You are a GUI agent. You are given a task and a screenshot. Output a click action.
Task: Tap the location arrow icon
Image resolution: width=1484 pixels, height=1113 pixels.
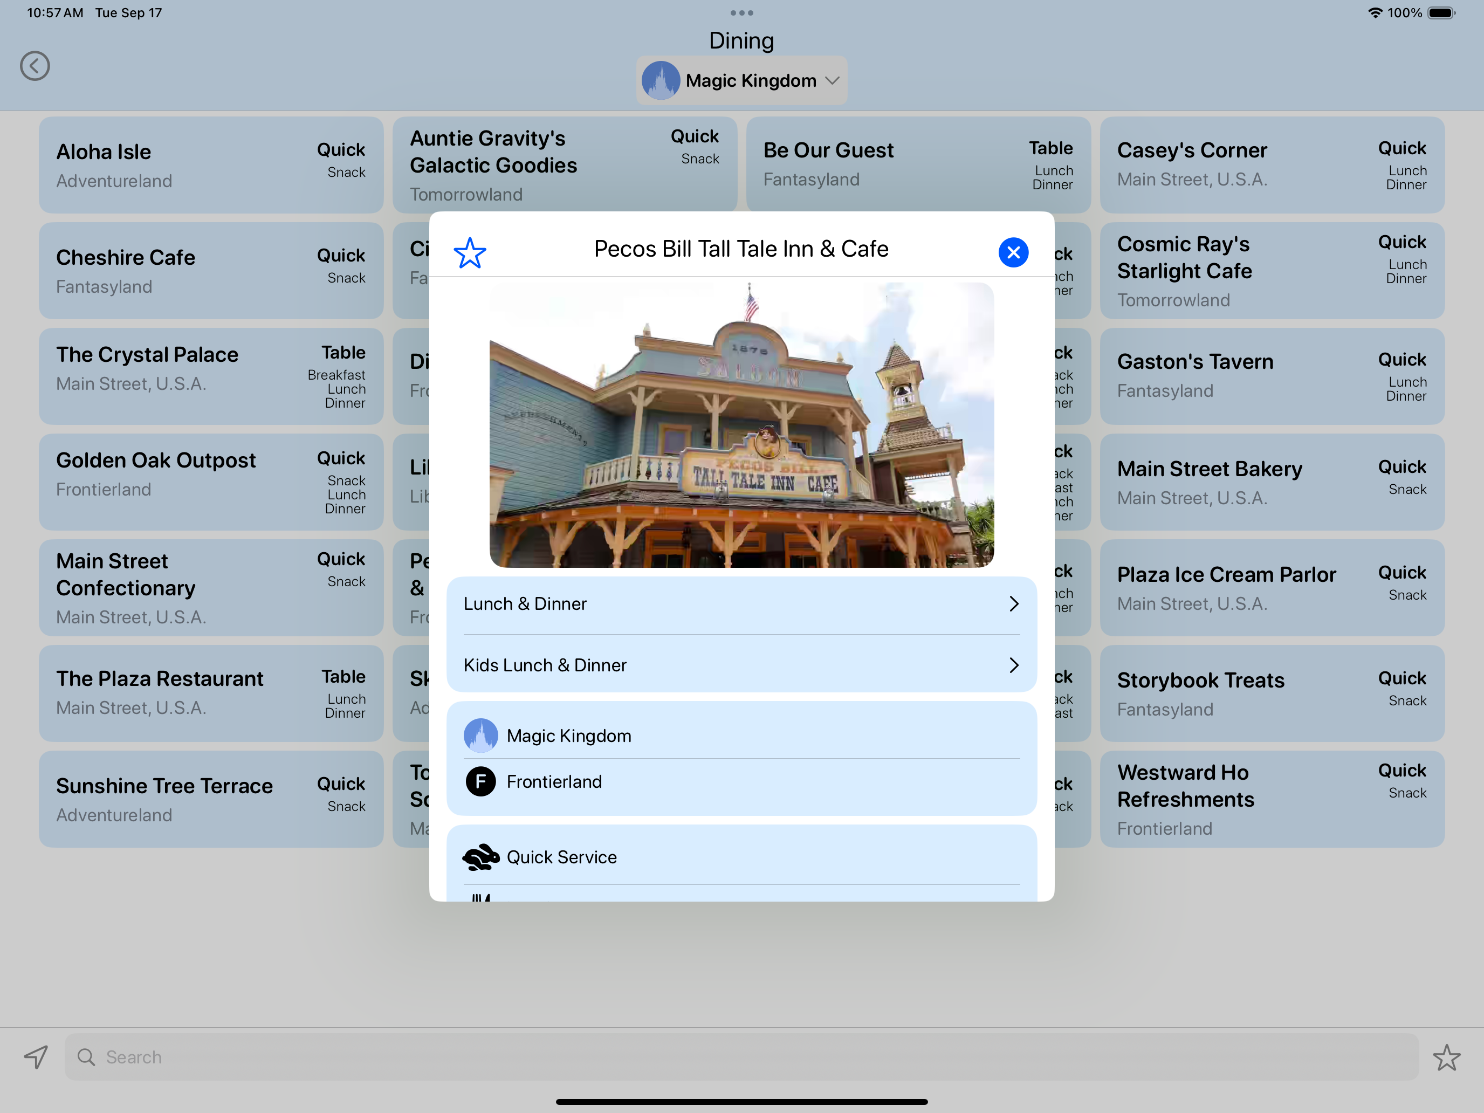[36, 1057]
